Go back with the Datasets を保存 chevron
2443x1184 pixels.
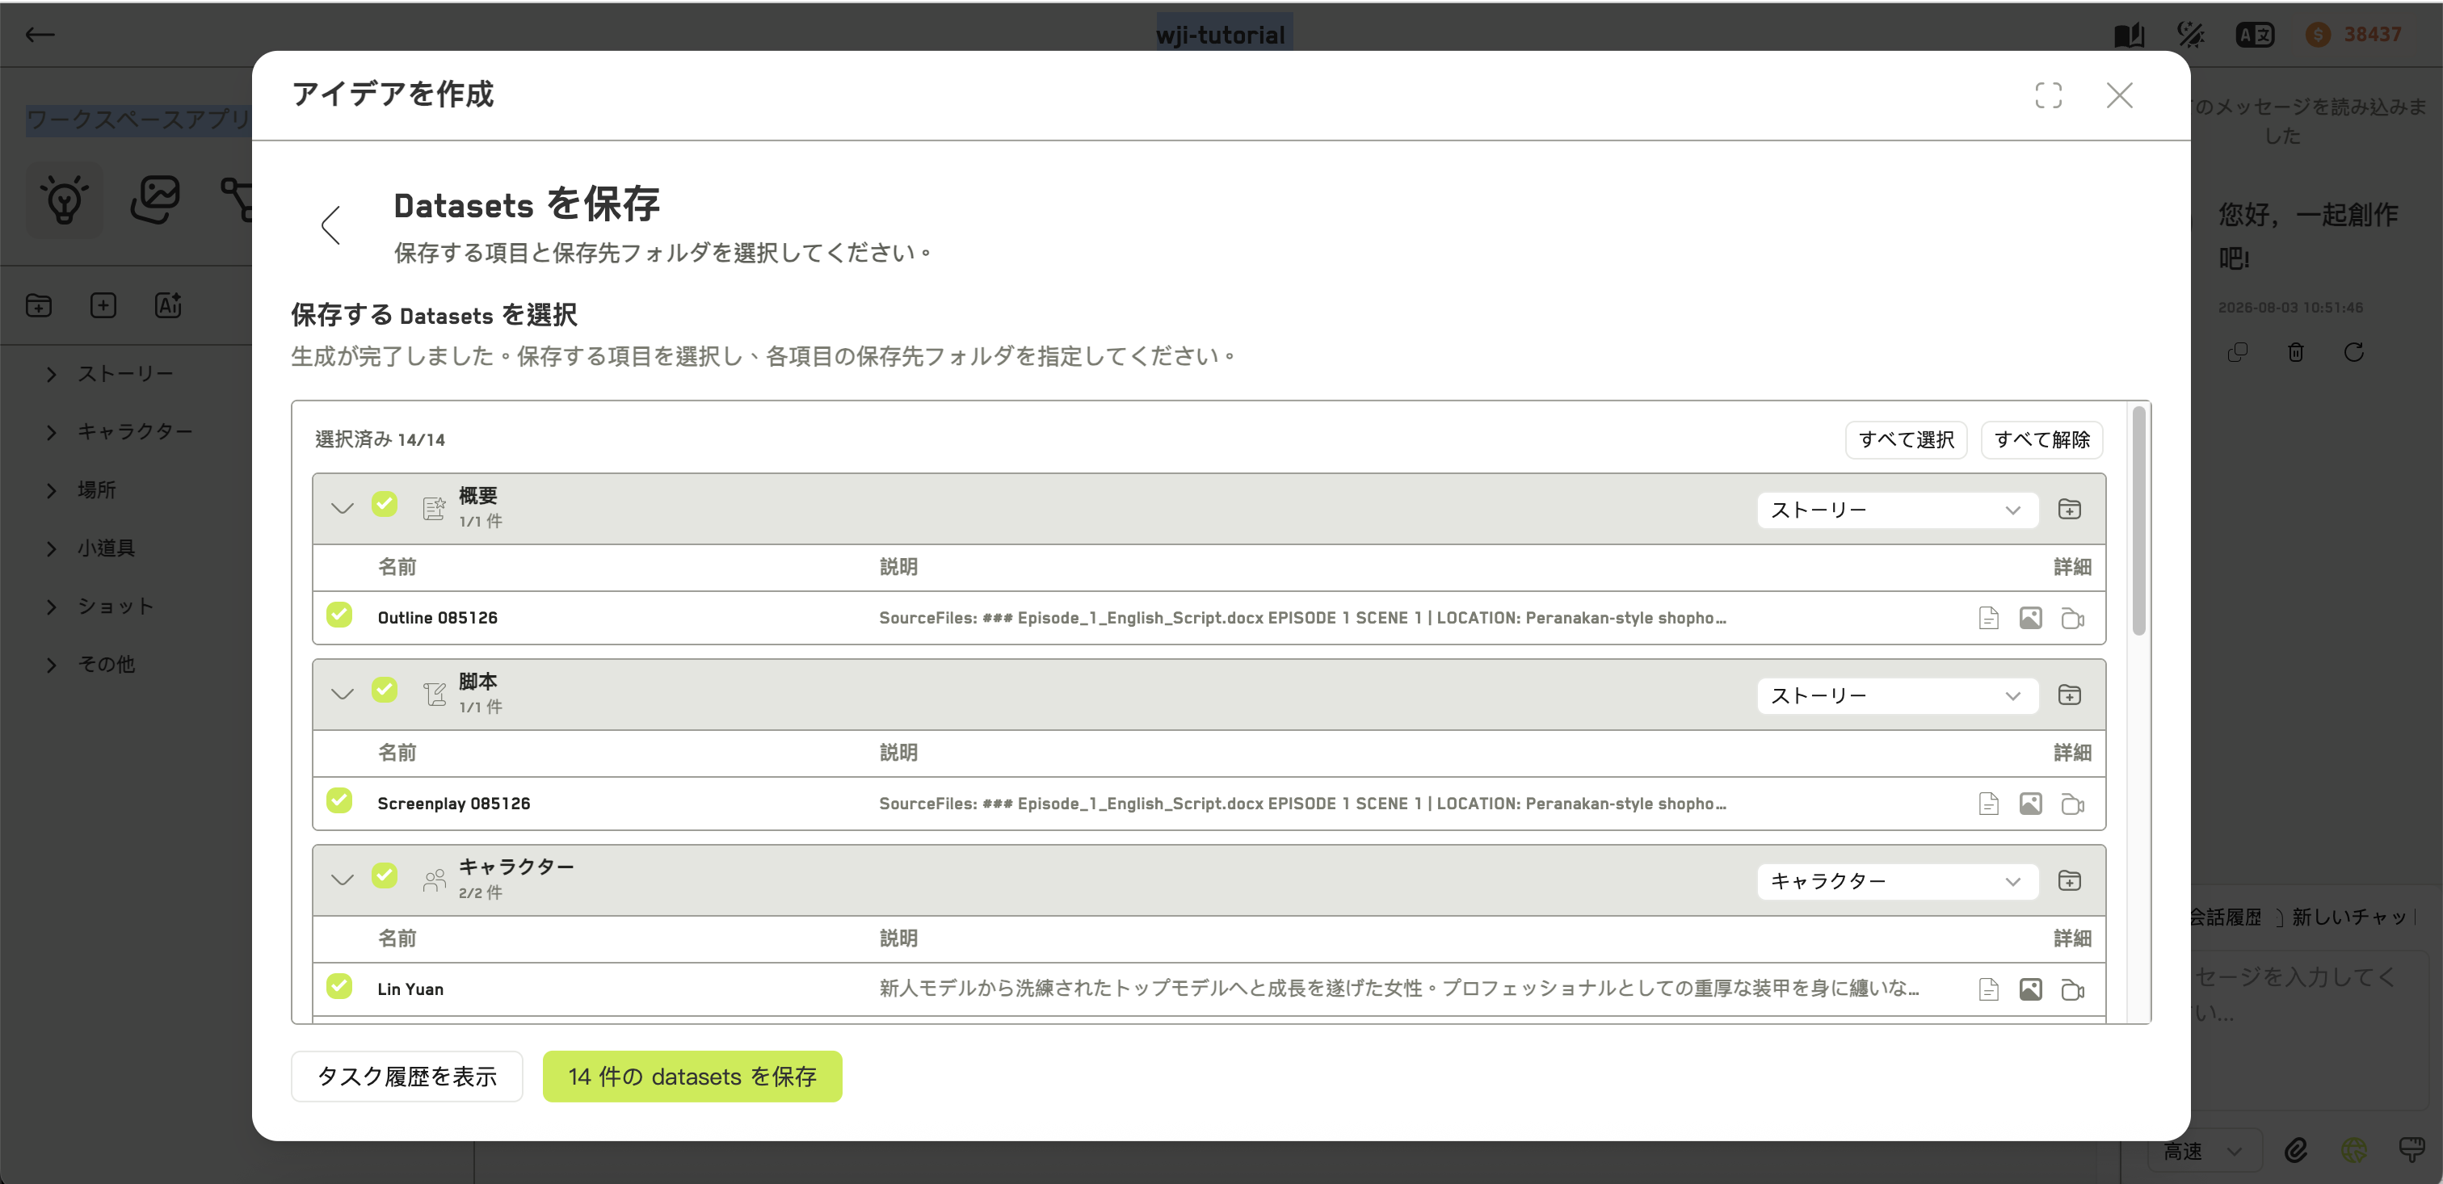[330, 225]
